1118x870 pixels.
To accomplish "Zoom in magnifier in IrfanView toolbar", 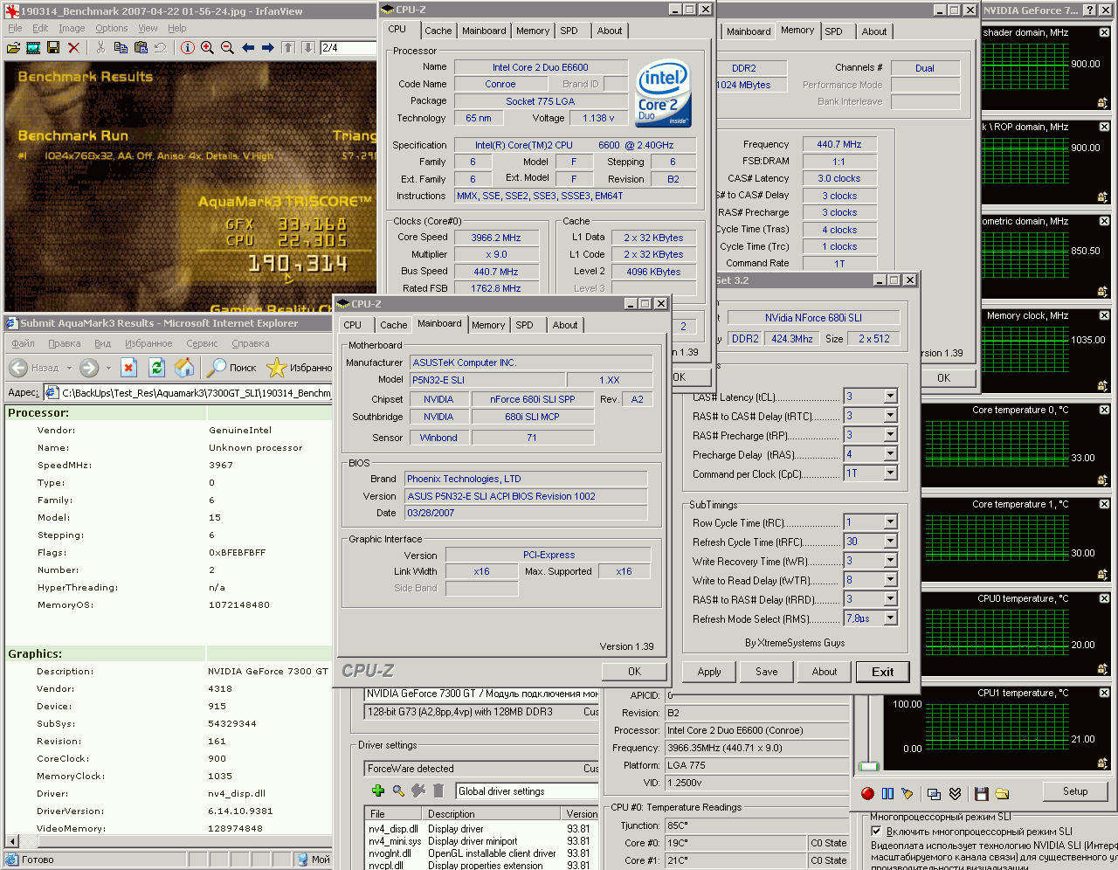I will pos(207,48).
